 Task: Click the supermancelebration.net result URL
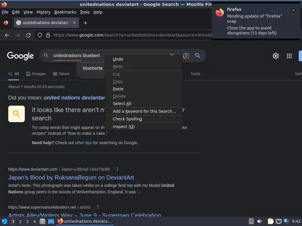(49, 207)
